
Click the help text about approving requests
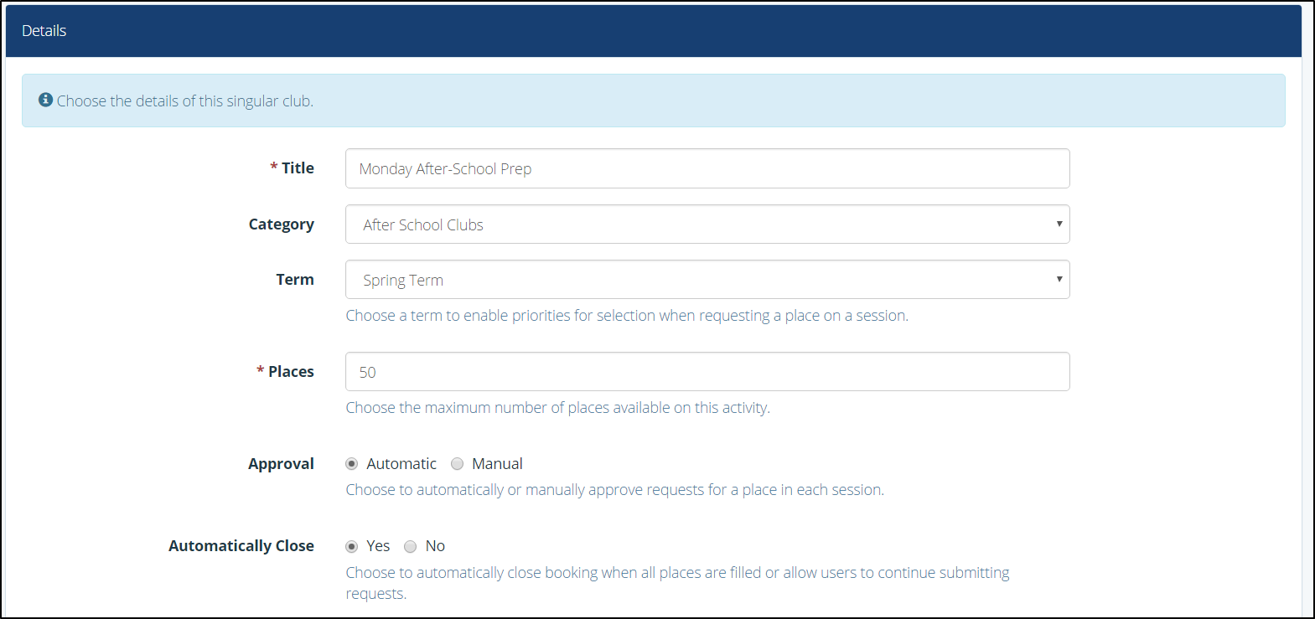[615, 490]
